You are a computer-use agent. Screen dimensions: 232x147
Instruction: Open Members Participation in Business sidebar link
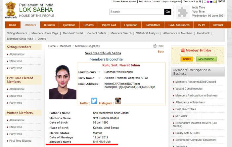[197, 95]
